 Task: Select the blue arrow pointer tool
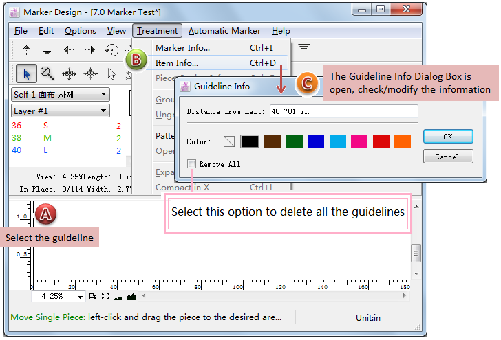[x=26, y=73]
